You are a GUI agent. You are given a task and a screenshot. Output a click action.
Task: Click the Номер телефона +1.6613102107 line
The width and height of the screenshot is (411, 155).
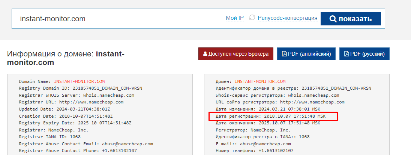pos(255,151)
